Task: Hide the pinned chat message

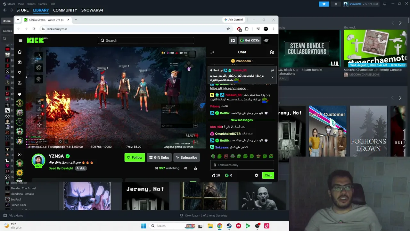Action: click(272, 70)
